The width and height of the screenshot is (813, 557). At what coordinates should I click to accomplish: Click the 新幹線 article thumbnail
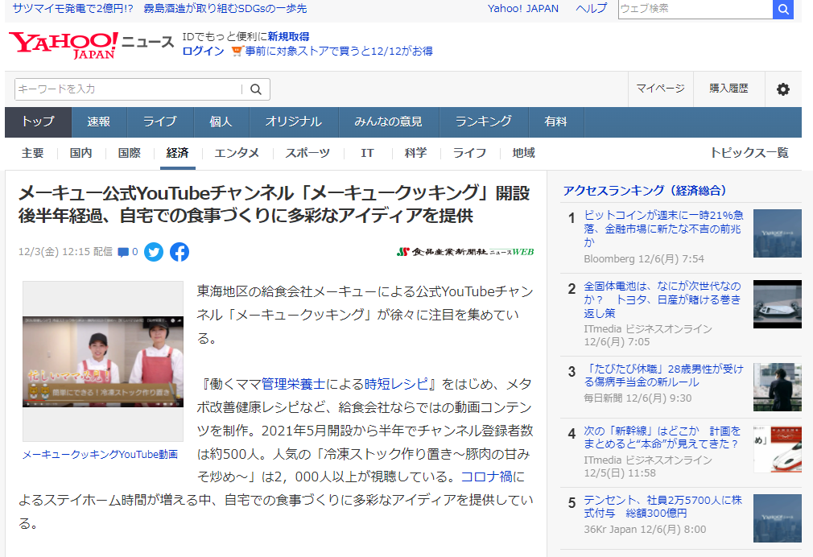click(x=778, y=449)
